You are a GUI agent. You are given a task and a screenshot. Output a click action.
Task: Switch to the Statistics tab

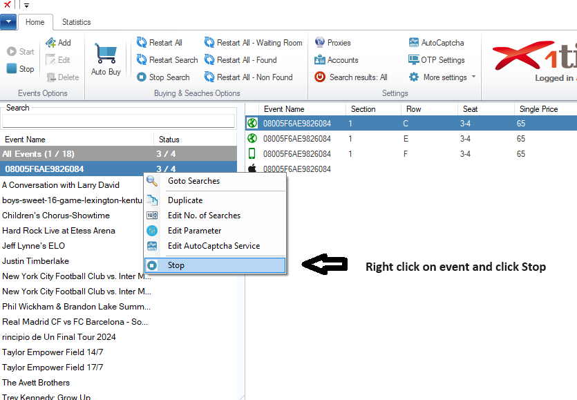coord(76,22)
